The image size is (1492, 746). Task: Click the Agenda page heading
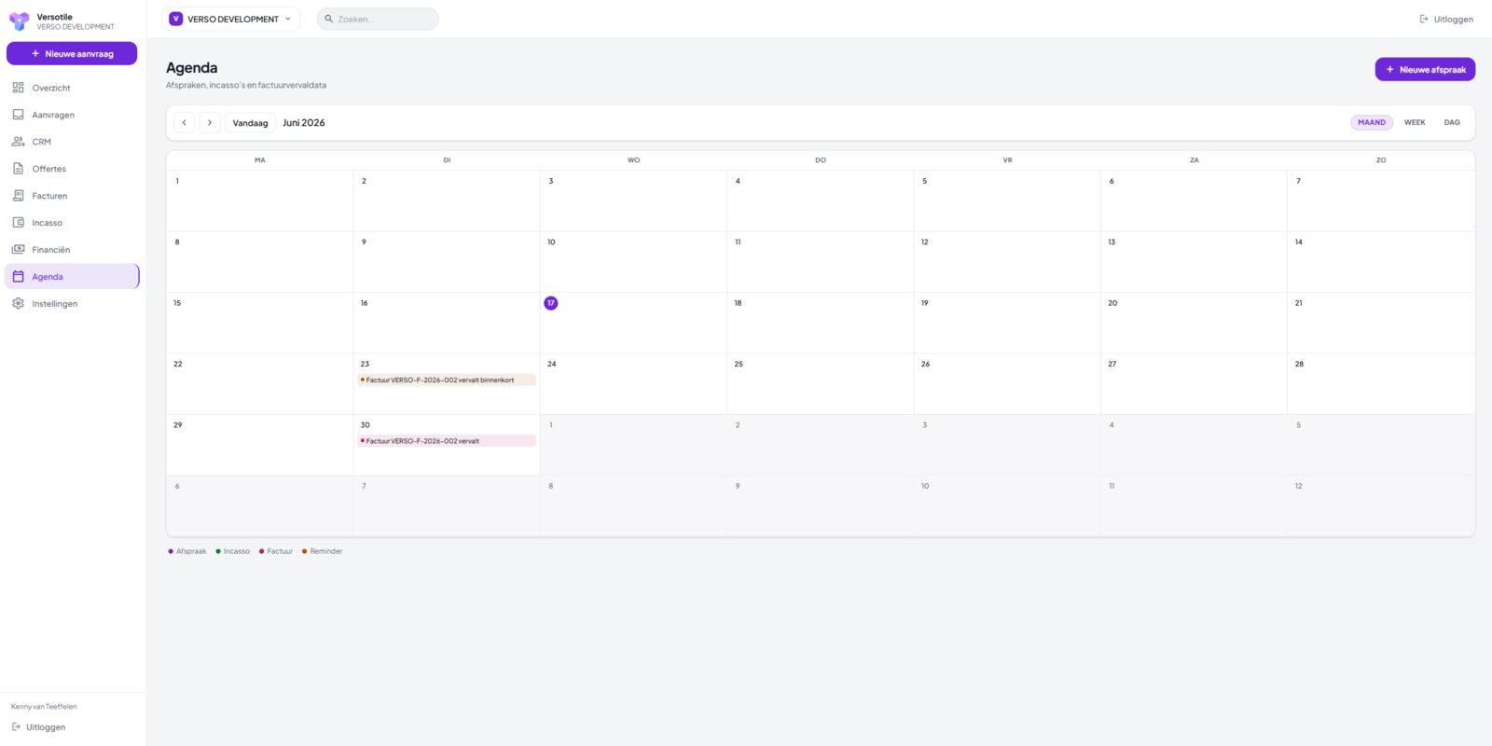(192, 67)
